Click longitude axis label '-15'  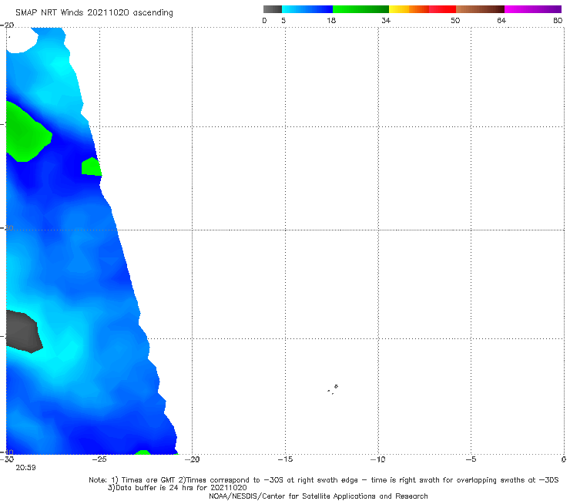285,459
